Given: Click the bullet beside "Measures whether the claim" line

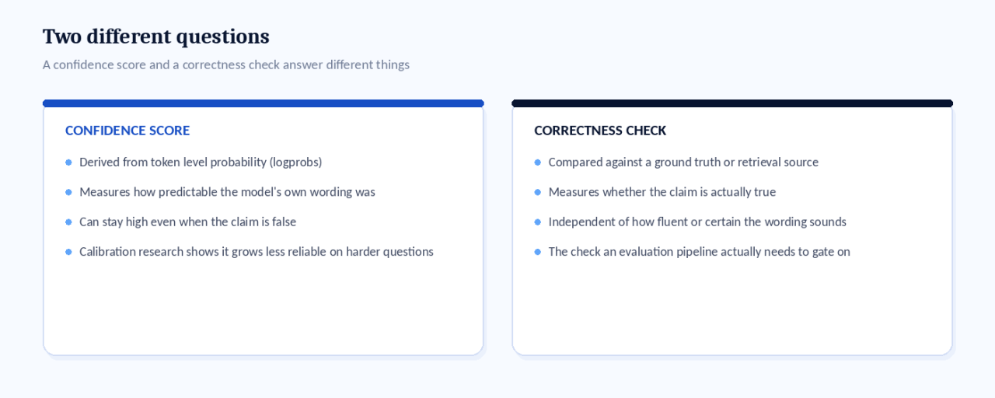Looking at the screenshot, I should tap(537, 192).
